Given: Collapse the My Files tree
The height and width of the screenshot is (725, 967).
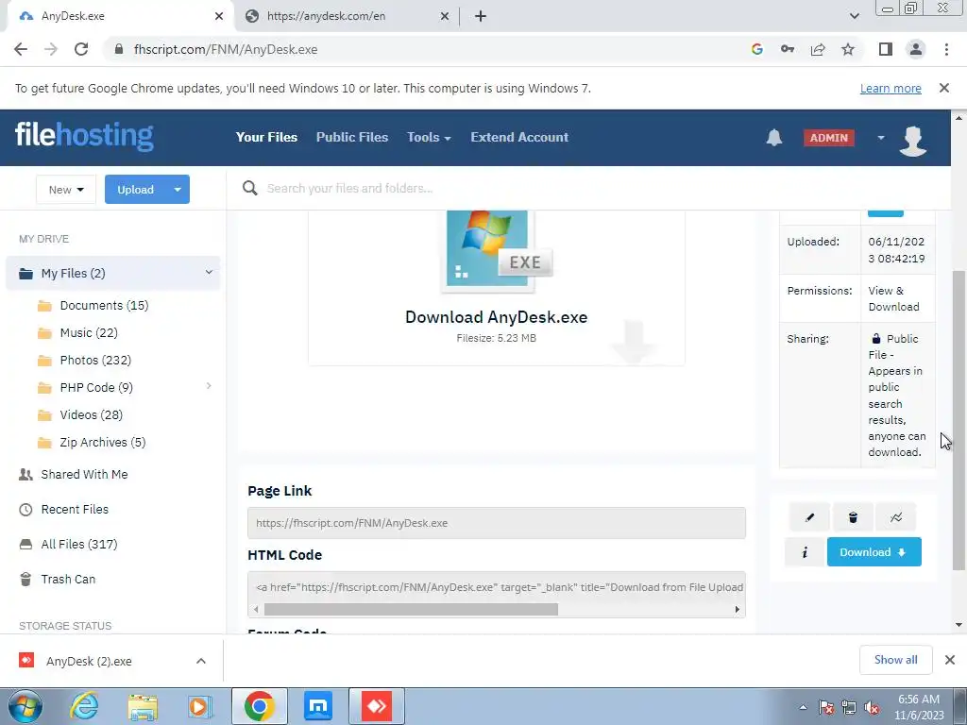Looking at the screenshot, I should click(x=209, y=273).
